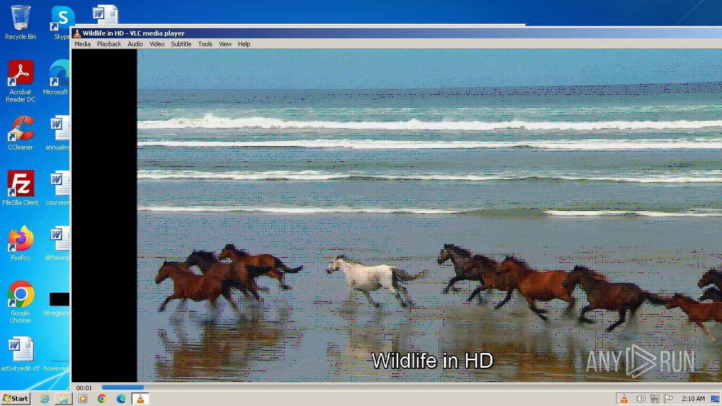Open the activityedit.rtf desktop file
Viewport: 722px width, 406px height.
tap(20, 354)
